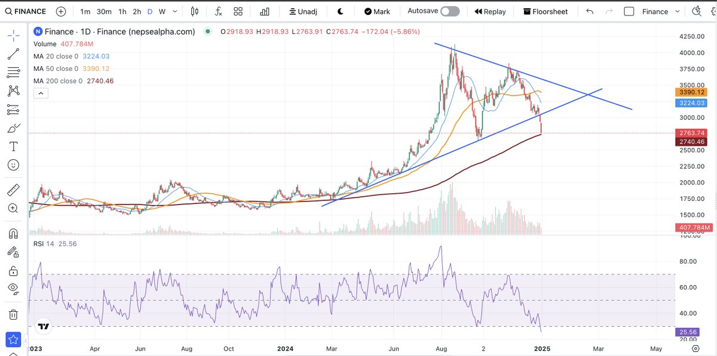The height and width of the screenshot is (356, 717).
Task: Undo the last chart action
Action: (590, 11)
